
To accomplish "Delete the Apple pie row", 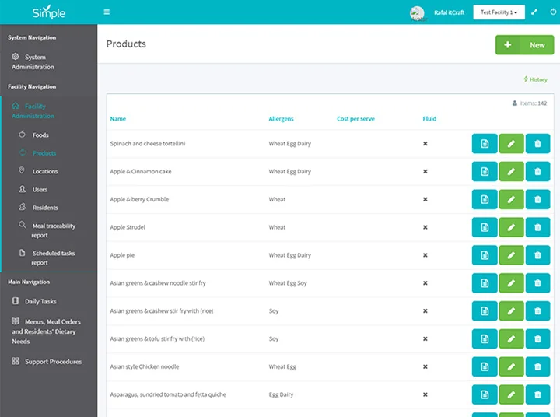I will 537,255.
